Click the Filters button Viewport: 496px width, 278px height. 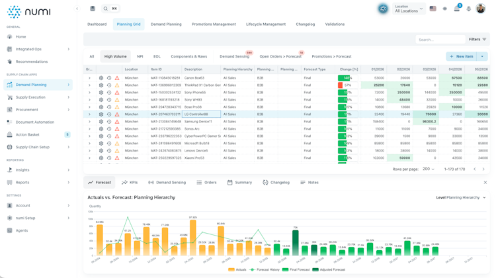477,39
